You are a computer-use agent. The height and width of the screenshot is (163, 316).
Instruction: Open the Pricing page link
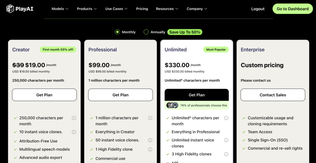coord(142,9)
